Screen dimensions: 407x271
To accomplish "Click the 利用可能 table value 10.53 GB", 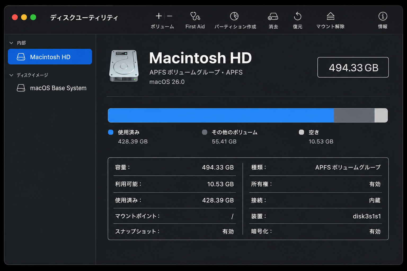I will point(220,184).
